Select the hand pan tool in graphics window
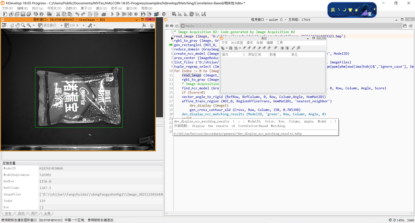This screenshot has width=415, height=223. [x=17, y=25]
